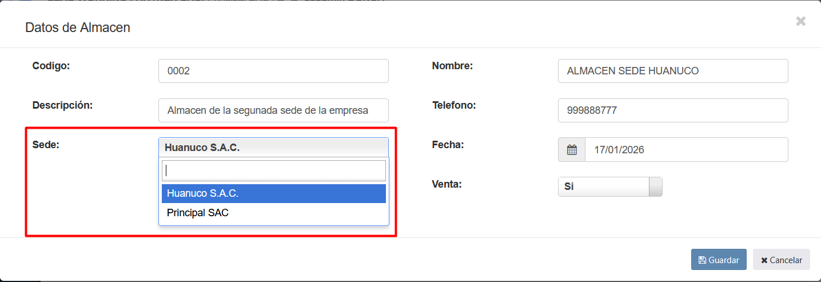Click the Telefono label
821x282 pixels.
(x=454, y=105)
